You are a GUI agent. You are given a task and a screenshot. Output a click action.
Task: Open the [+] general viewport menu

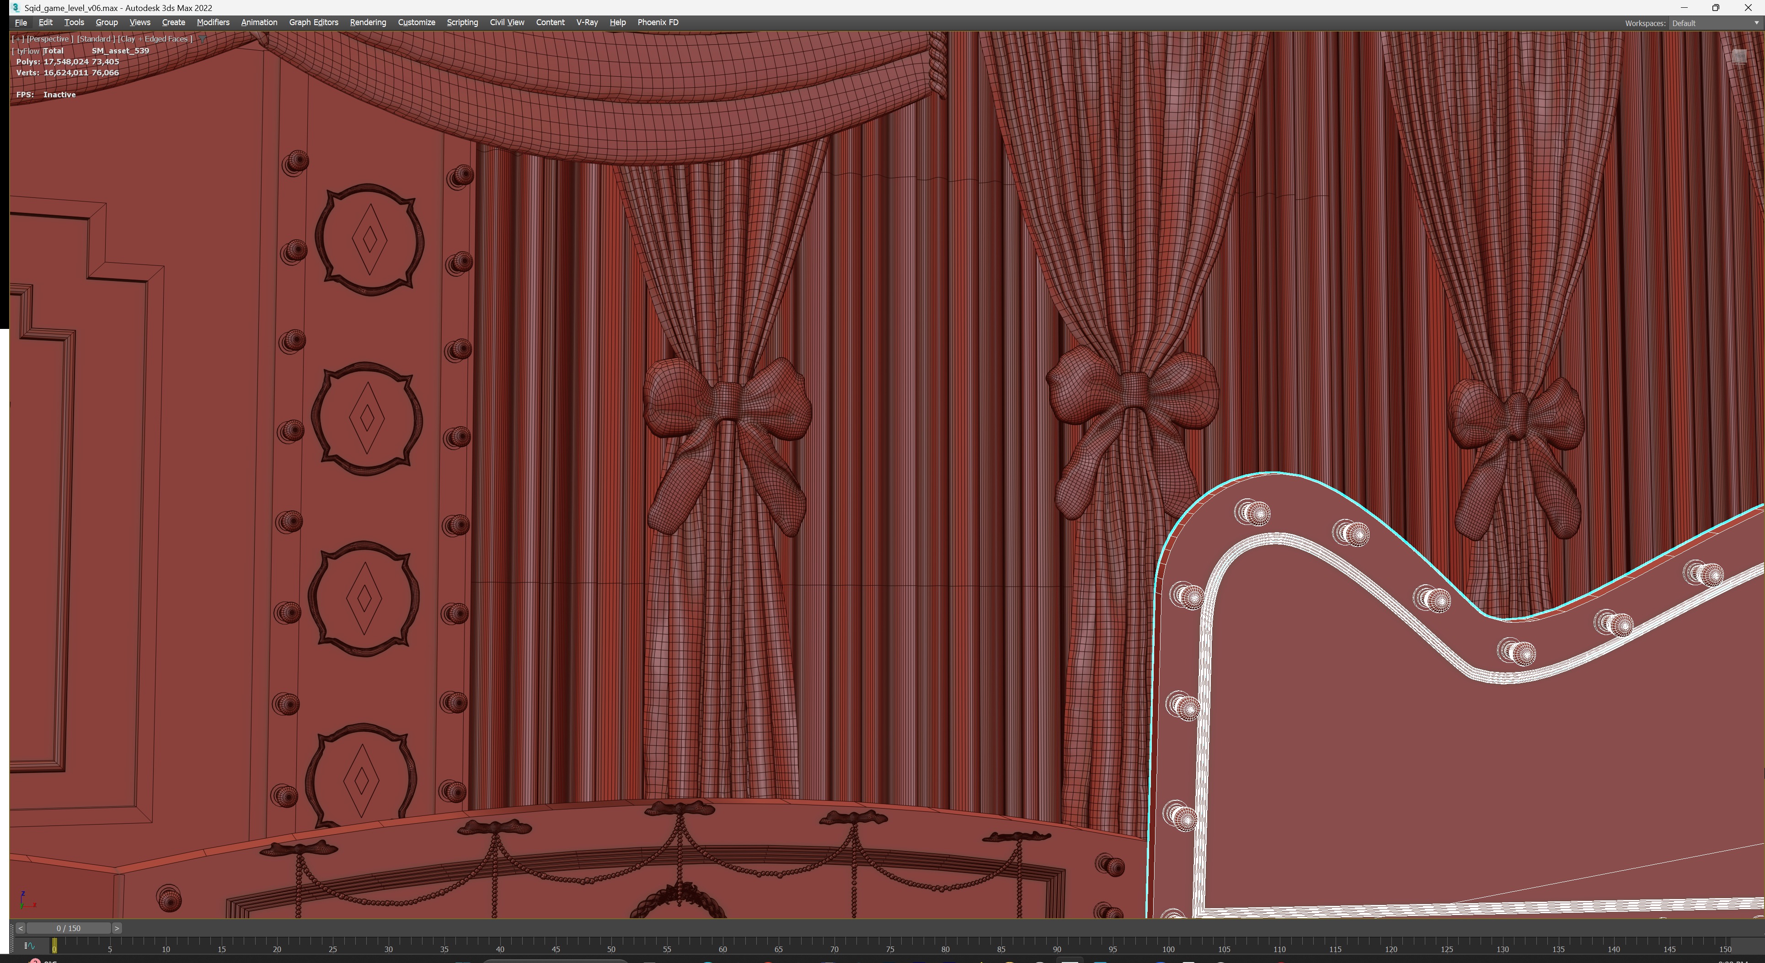coord(17,39)
